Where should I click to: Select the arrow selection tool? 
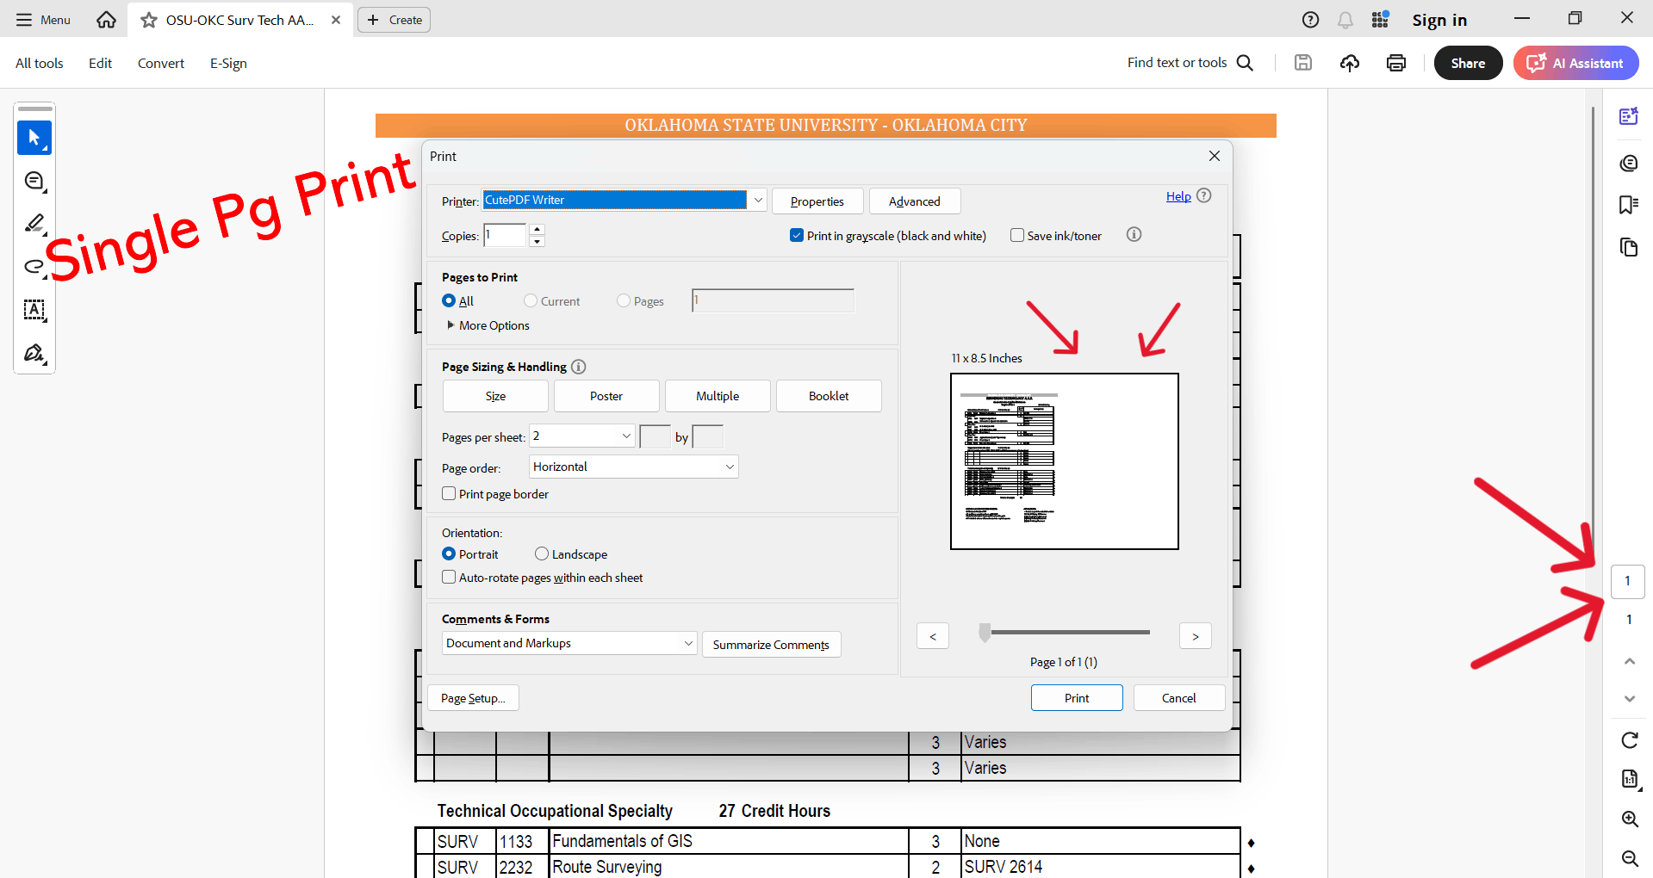coord(34,137)
